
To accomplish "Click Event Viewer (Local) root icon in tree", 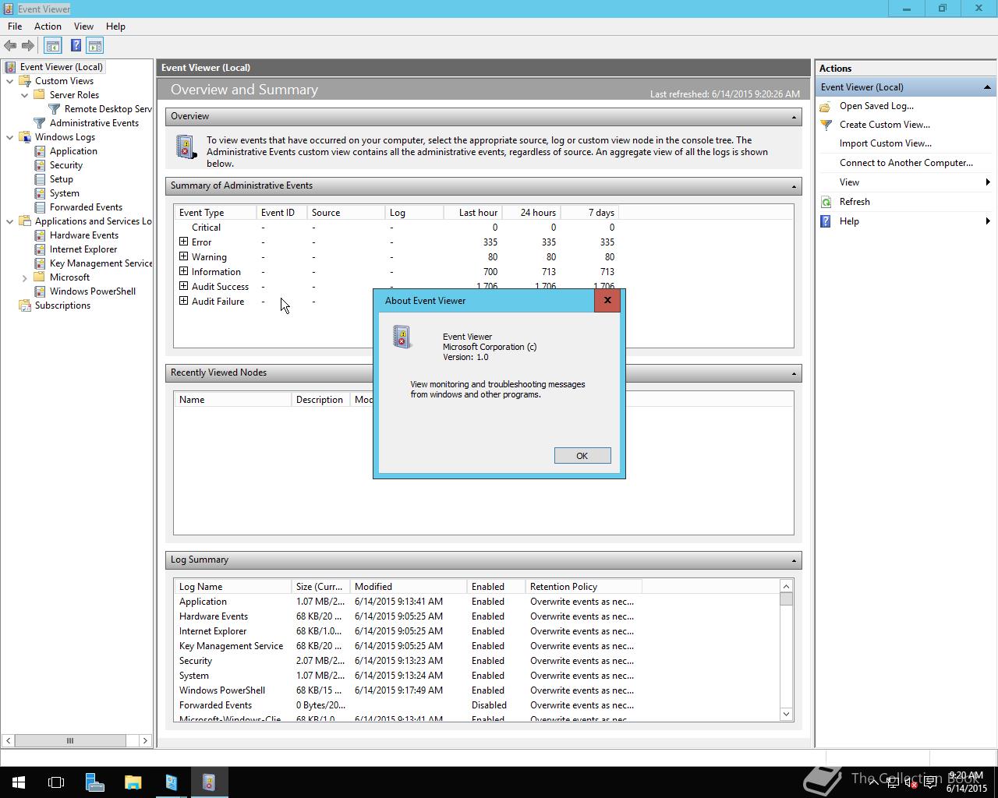I will tap(10, 67).
